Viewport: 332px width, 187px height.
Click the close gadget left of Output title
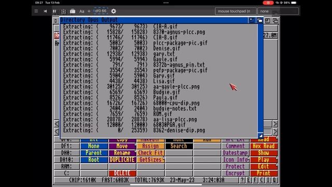click(x=56, y=21)
